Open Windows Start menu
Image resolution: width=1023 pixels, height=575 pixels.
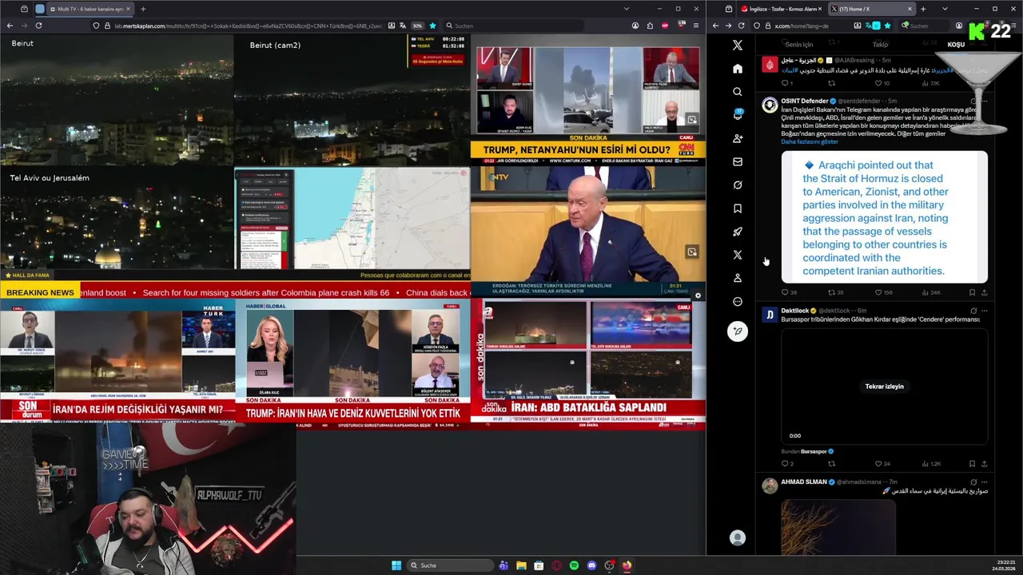tap(396, 565)
